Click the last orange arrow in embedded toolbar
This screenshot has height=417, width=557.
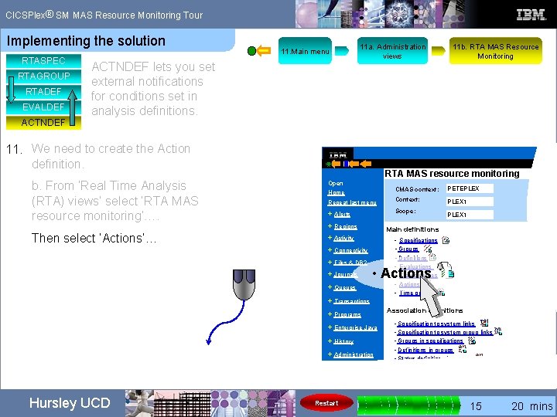coord(365,164)
